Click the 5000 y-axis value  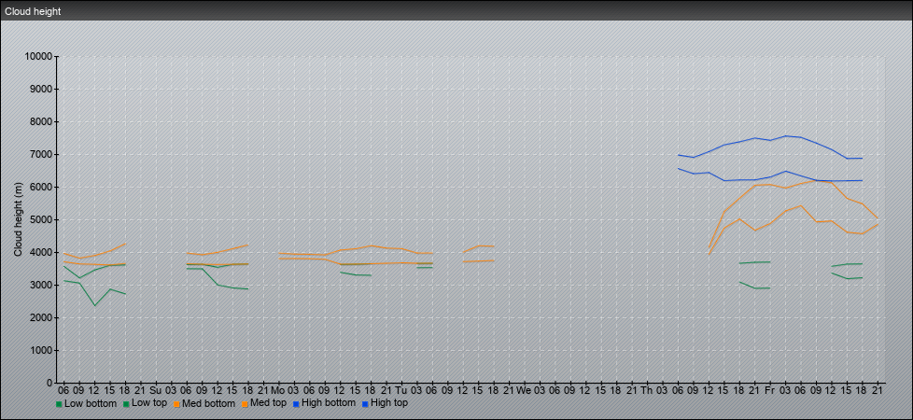click(41, 219)
